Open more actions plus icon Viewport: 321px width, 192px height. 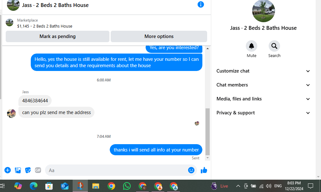[x=8, y=170]
